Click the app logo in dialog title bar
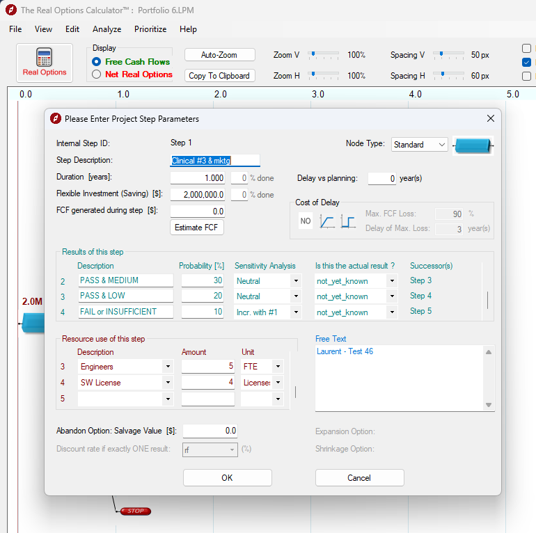536x533 pixels. (56, 119)
